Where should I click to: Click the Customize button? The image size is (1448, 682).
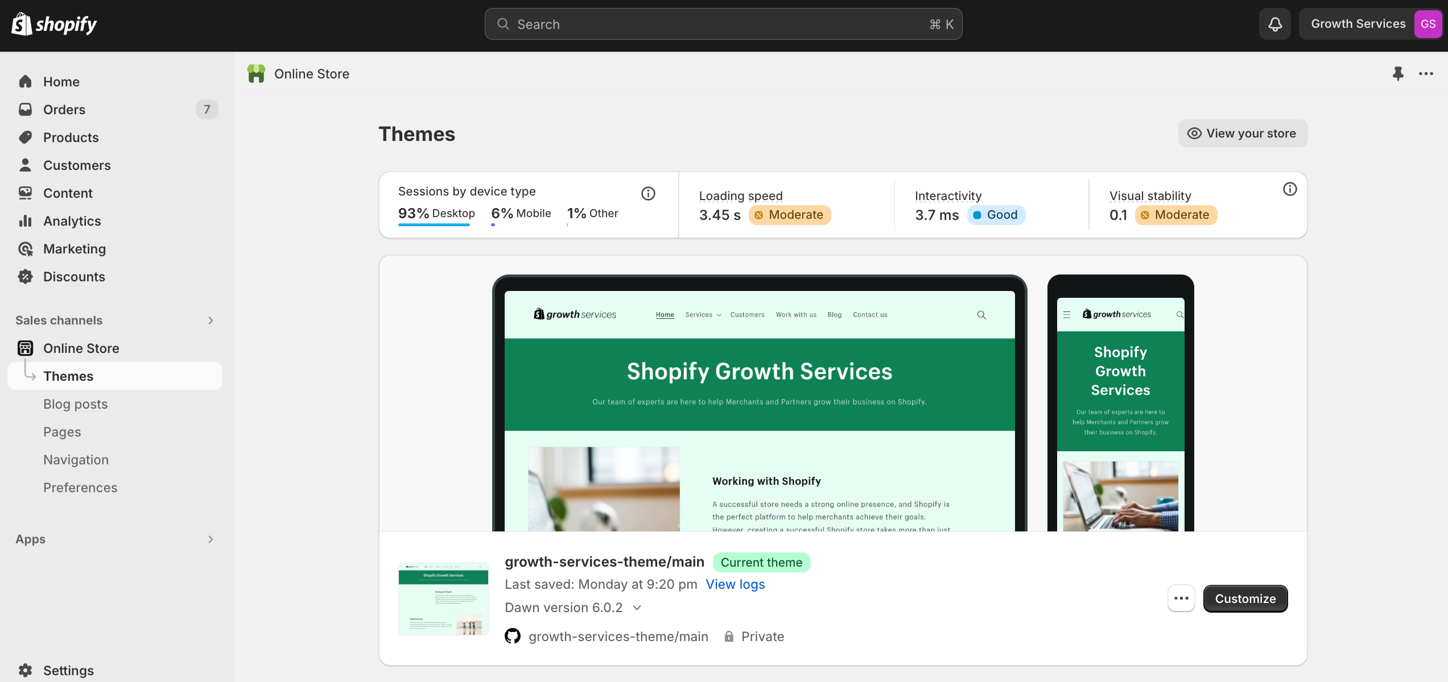[x=1245, y=598]
